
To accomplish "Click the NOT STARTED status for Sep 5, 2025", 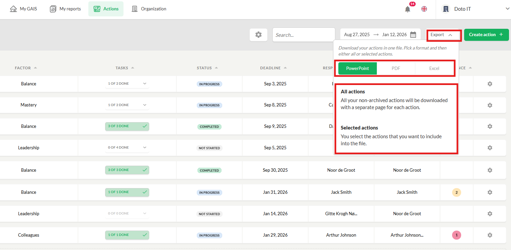I will (209, 148).
